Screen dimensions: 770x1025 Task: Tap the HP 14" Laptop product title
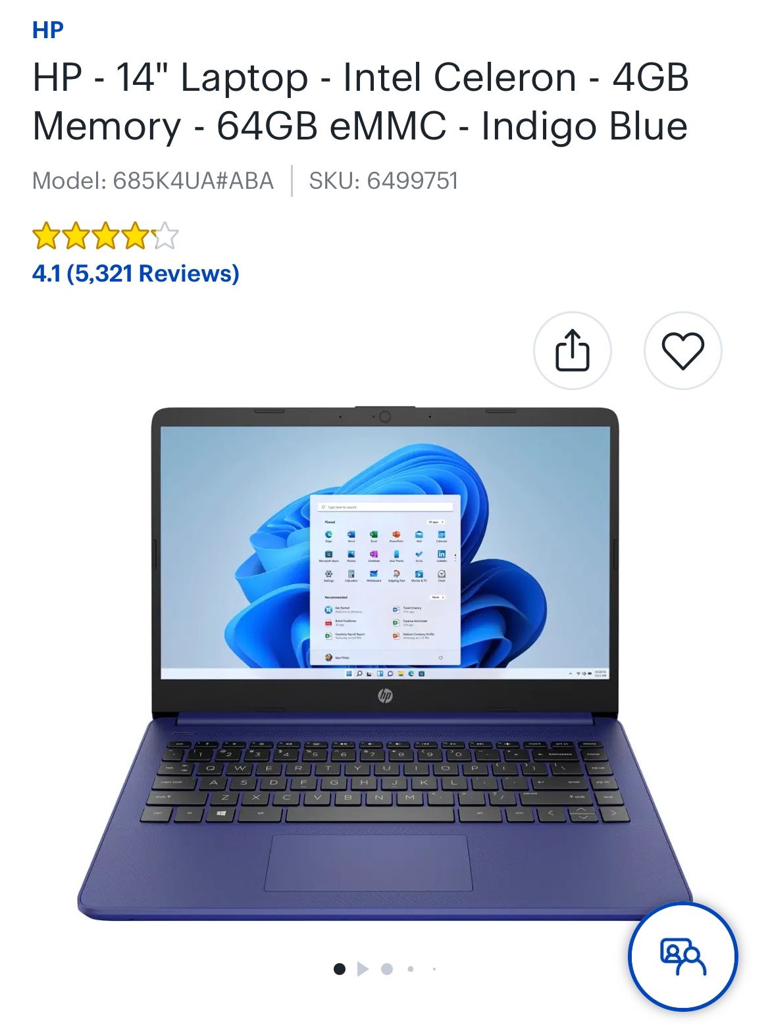pos(361,101)
